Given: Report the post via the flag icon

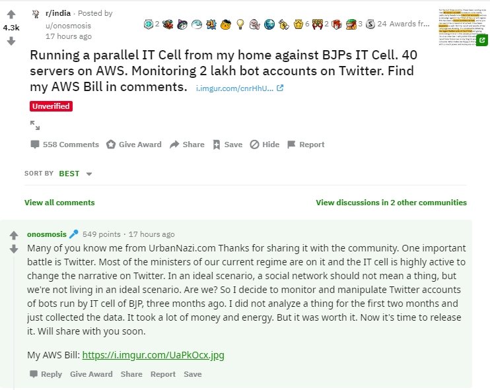Looking at the screenshot, I should click(x=291, y=145).
